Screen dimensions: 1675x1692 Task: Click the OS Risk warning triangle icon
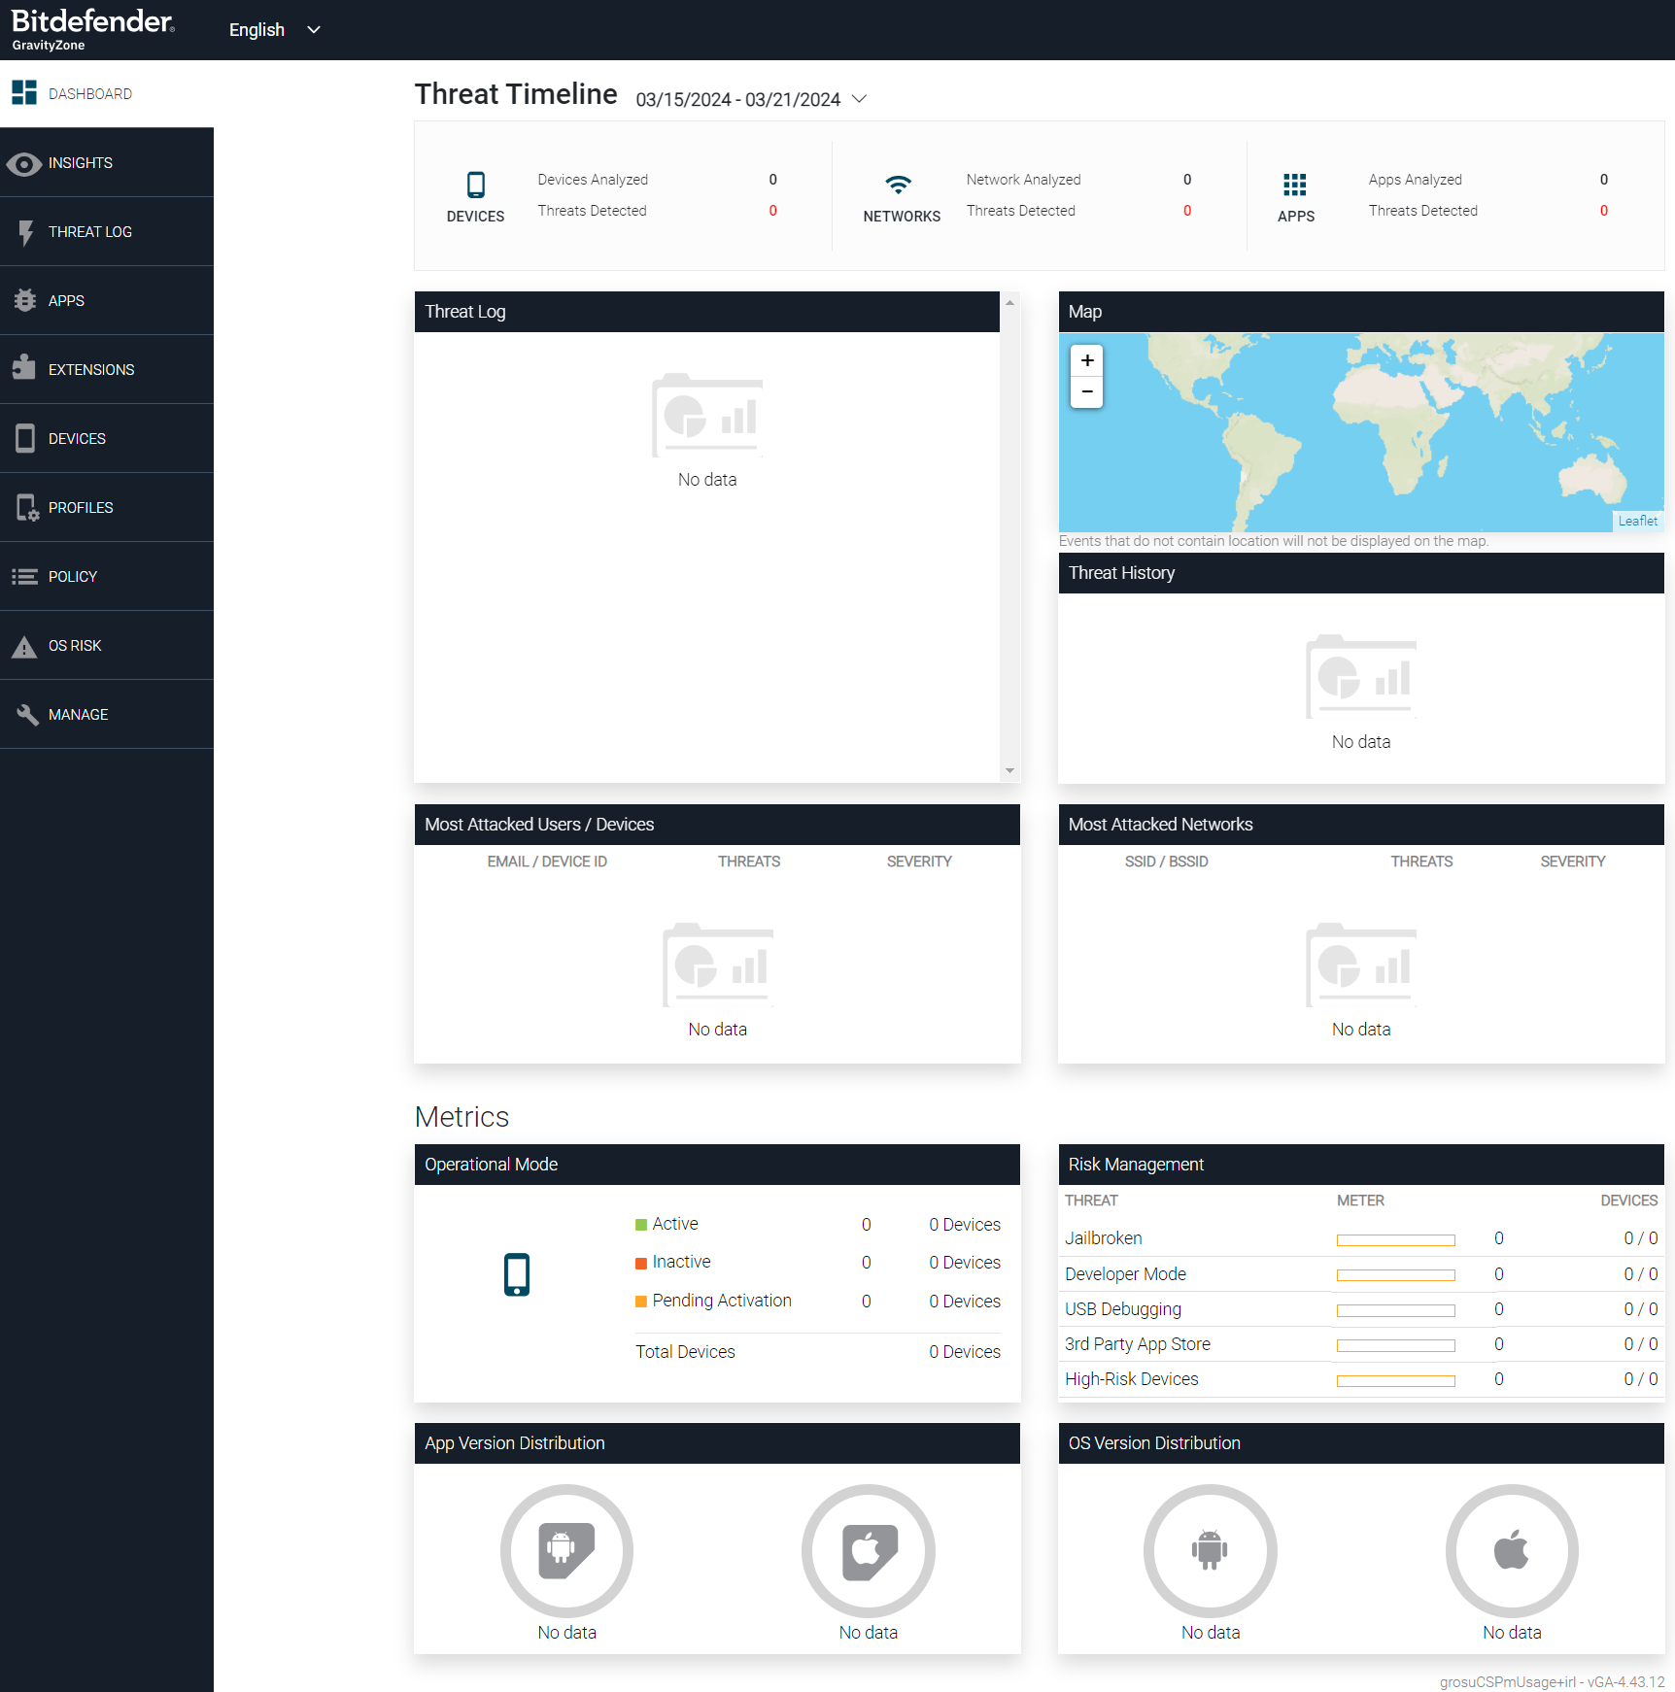pos(24,645)
